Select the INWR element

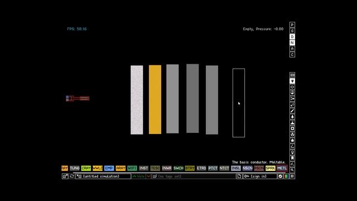[x=167, y=168]
